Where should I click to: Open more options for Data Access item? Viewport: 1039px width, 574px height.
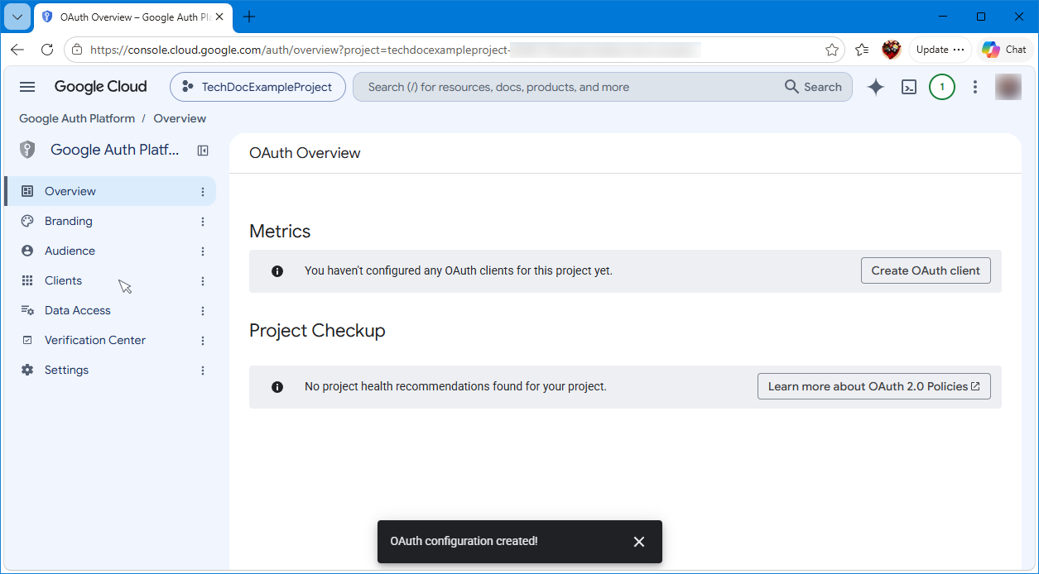point(203,311)
